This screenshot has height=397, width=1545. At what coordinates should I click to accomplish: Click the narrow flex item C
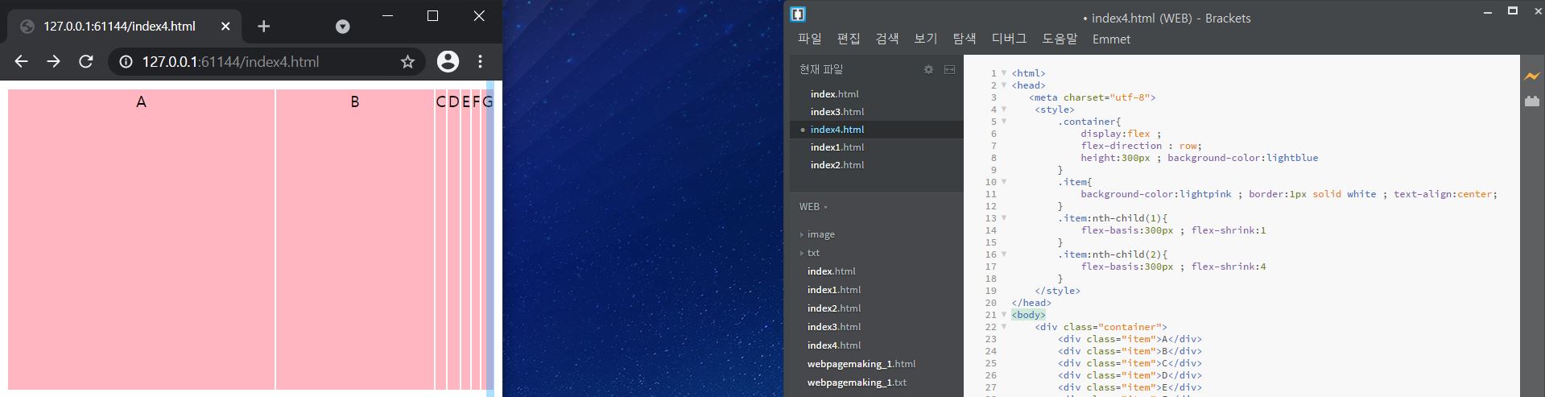(440, 239)
